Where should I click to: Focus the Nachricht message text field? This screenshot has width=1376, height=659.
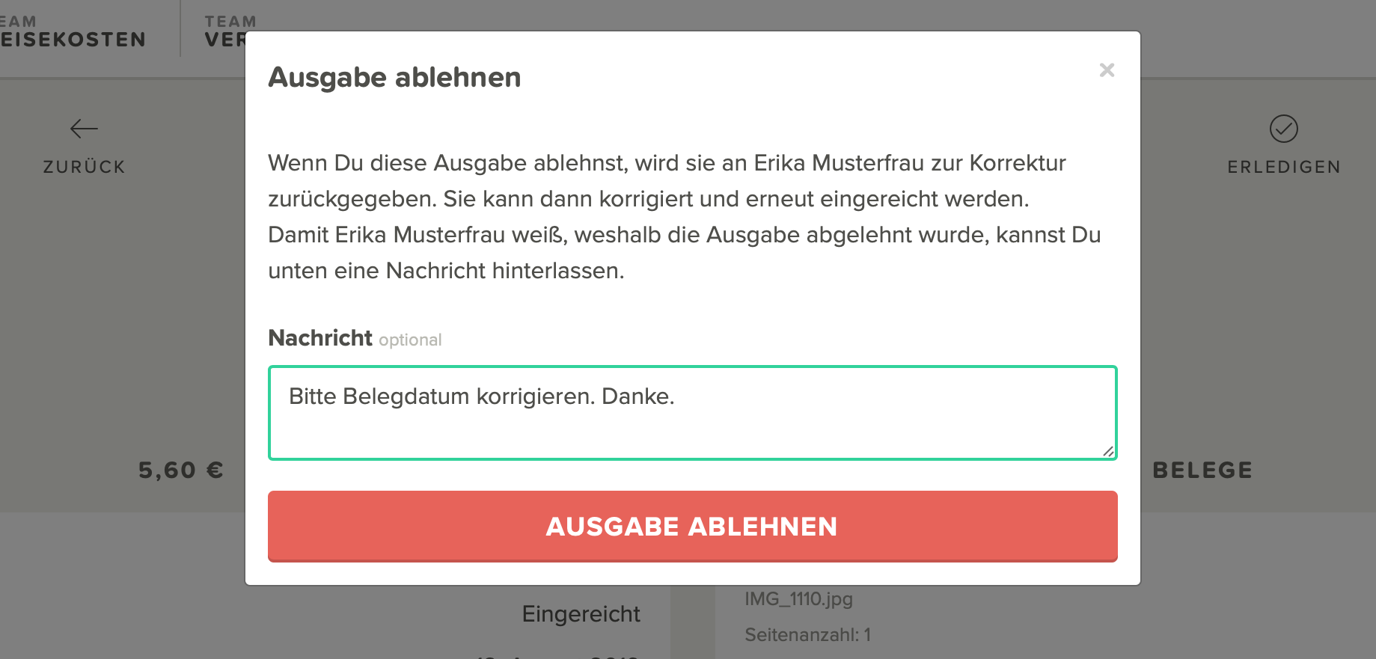tap(692, 413)
